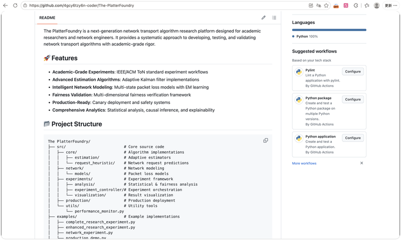This screenshot has height=240, width=401.
Task: Select the README tab
Action: pyautogui.click(x=47, y=18)
